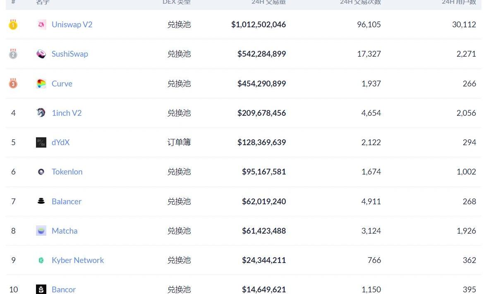Click the gold first-place medal icon

(x=13, y=25)
